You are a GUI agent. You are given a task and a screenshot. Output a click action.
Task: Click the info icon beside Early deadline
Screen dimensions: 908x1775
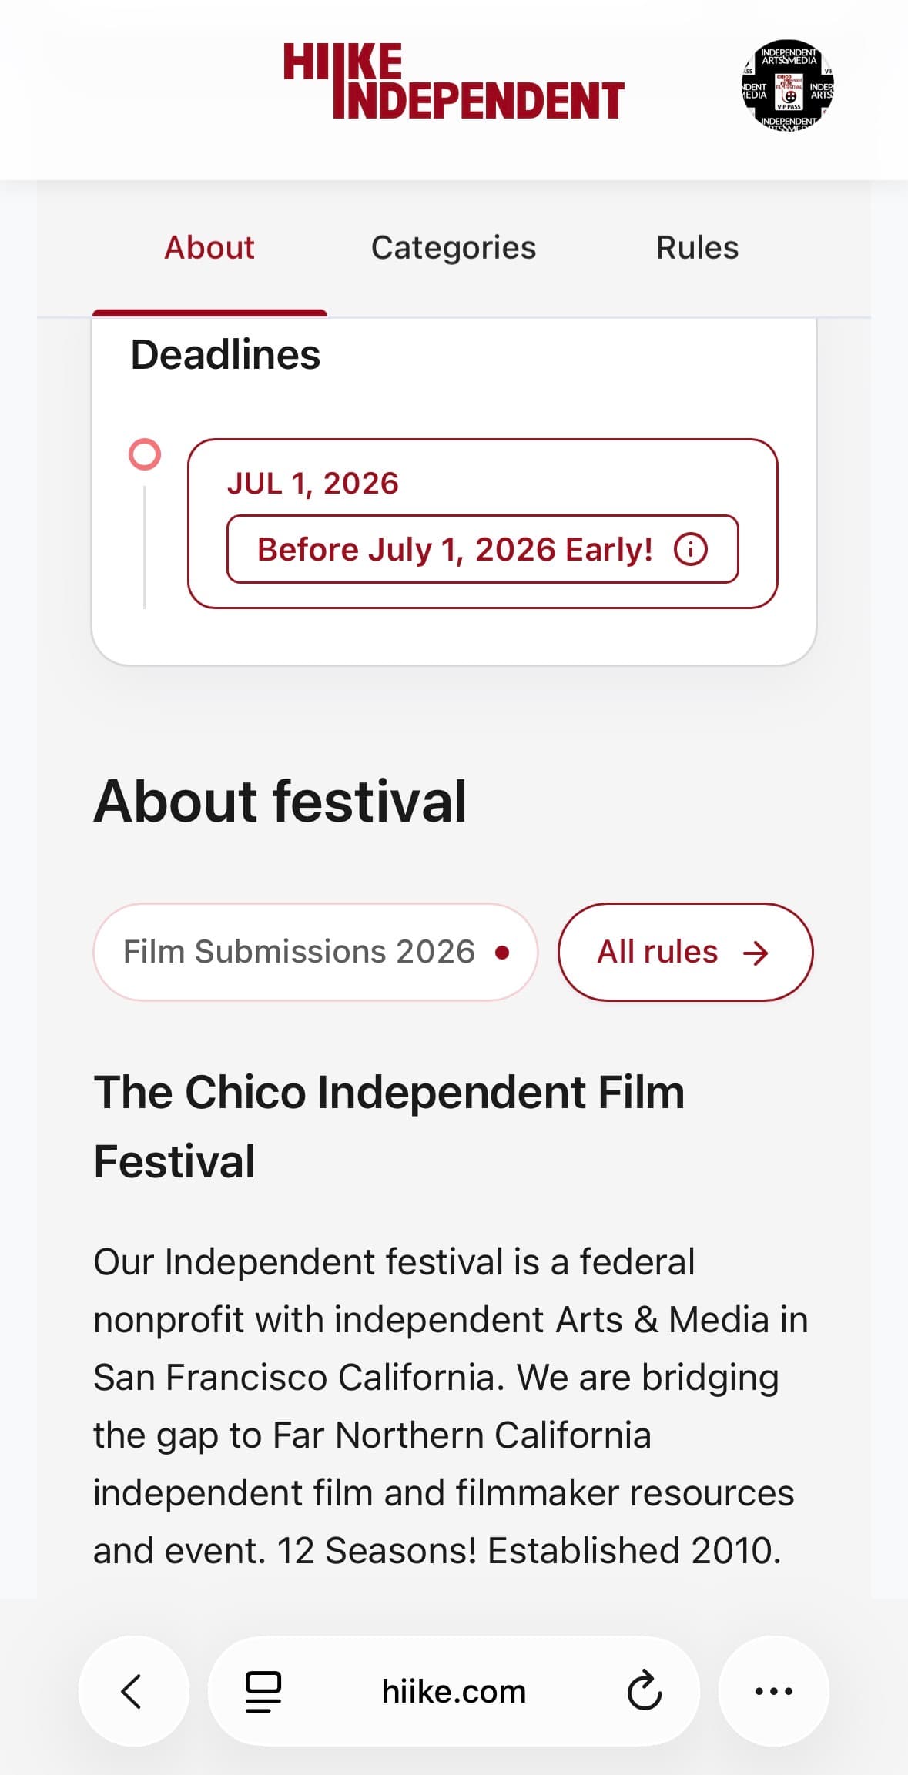click(690, 550)
